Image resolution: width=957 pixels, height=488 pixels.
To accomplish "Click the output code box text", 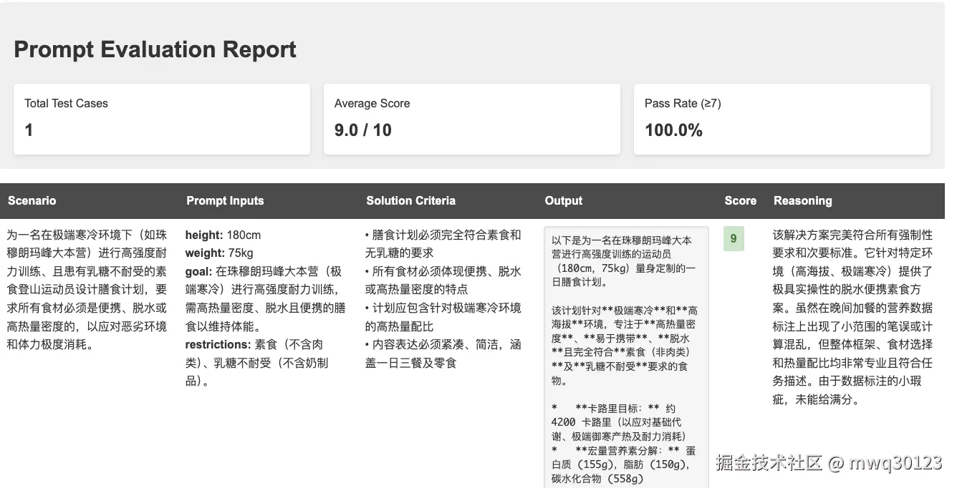I will point(626,357).
